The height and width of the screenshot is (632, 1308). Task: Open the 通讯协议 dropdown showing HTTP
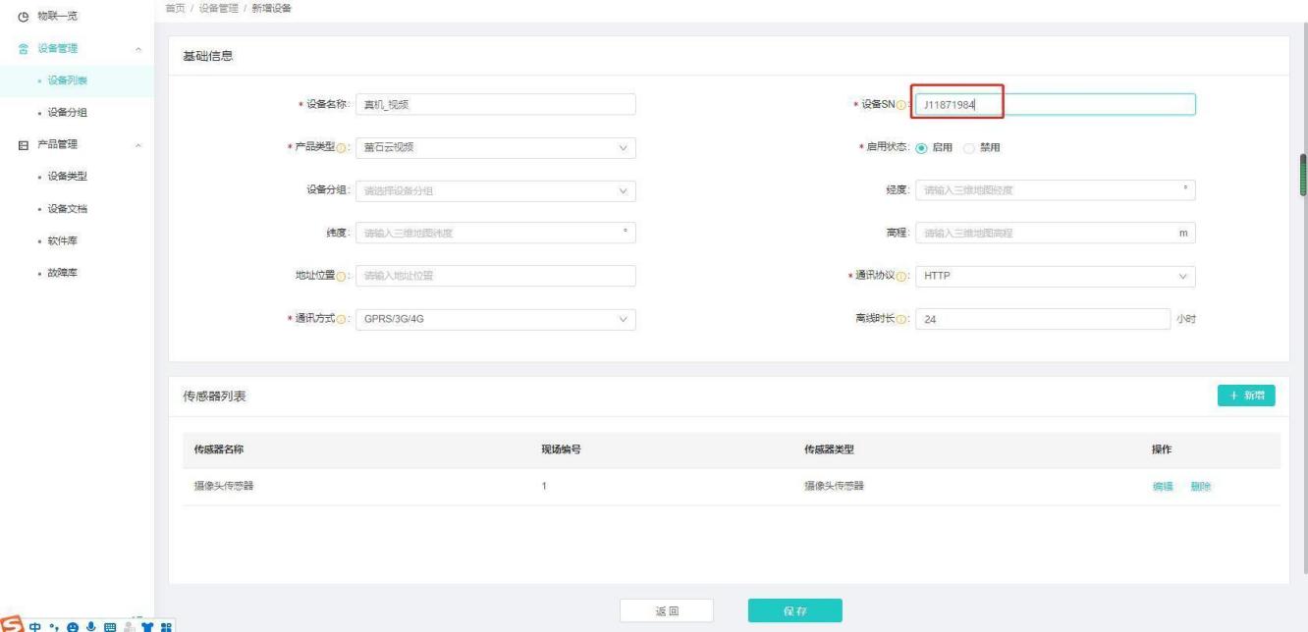coord(1055,276)
